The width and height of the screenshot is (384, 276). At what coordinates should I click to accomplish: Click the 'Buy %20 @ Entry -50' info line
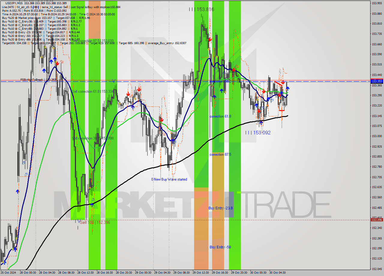(40, 36)
